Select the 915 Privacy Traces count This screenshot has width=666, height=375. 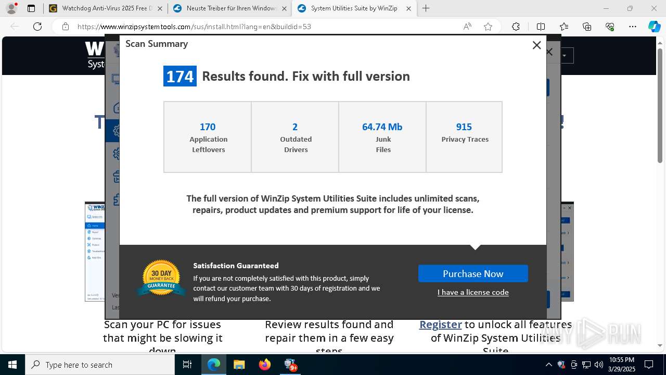[464, 127]
